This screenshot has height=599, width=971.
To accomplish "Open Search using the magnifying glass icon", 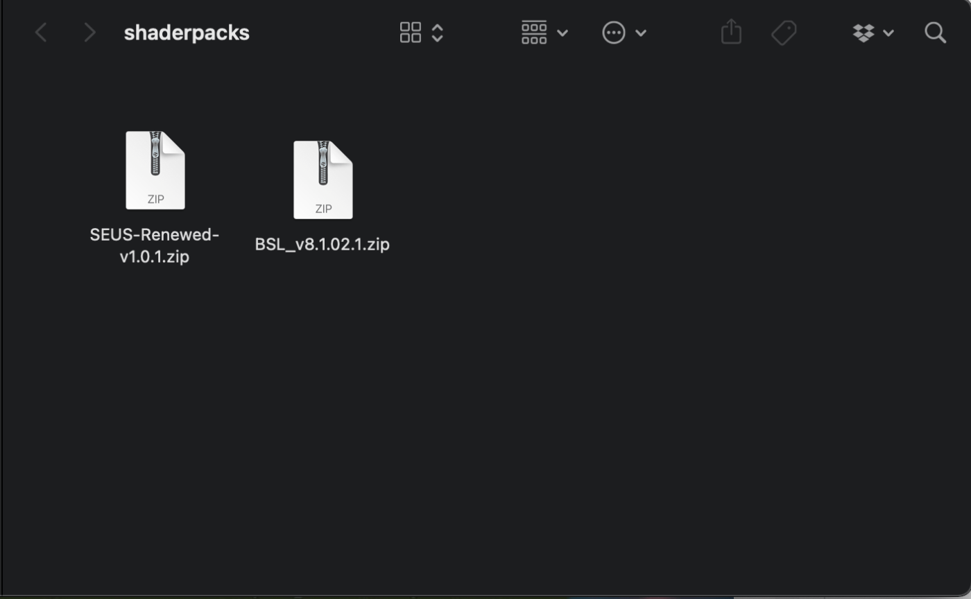I will point(934,33).
